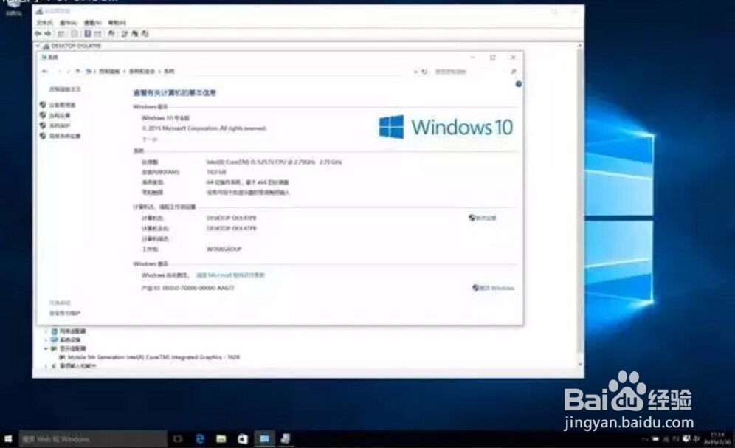Select the 显示适配器 icon in device tree
This screenshot has width=735, height=448.
(x=55, y=348)
